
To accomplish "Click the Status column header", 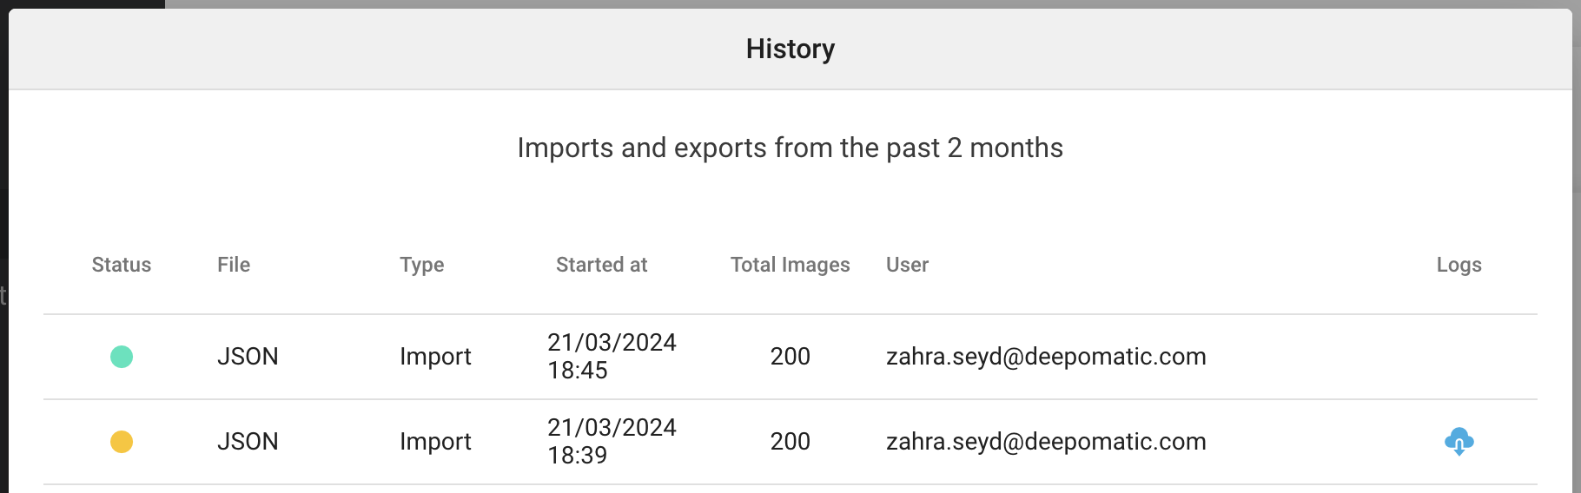I will pos(122,265).
